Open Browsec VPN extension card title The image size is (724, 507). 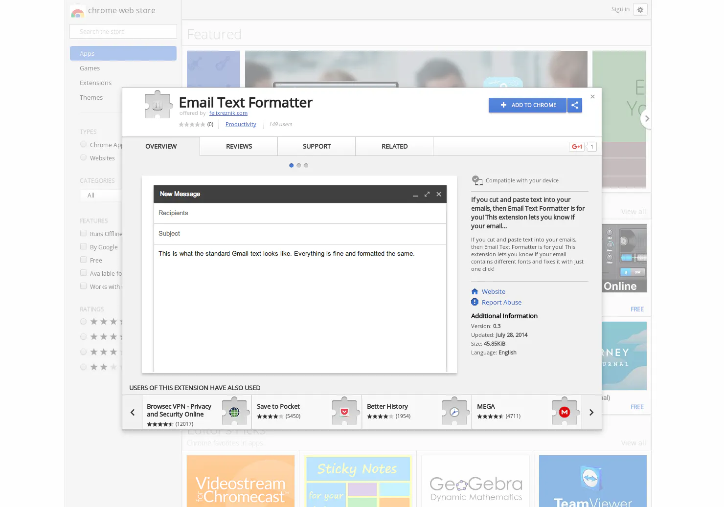179,410
